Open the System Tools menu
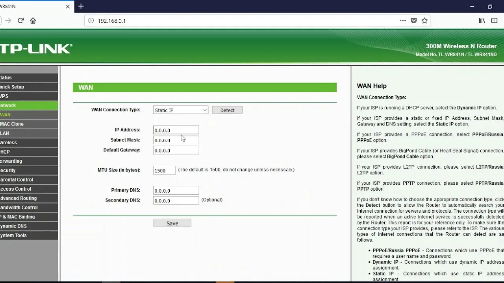This screenshot has height=283, width=504. pos(29,235)
